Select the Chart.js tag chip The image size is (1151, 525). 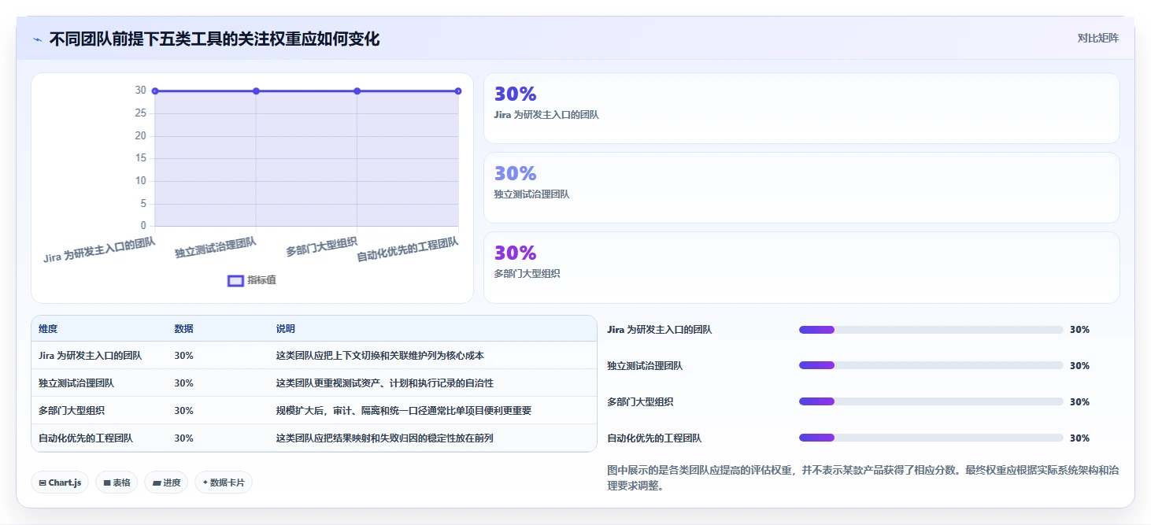60,482
